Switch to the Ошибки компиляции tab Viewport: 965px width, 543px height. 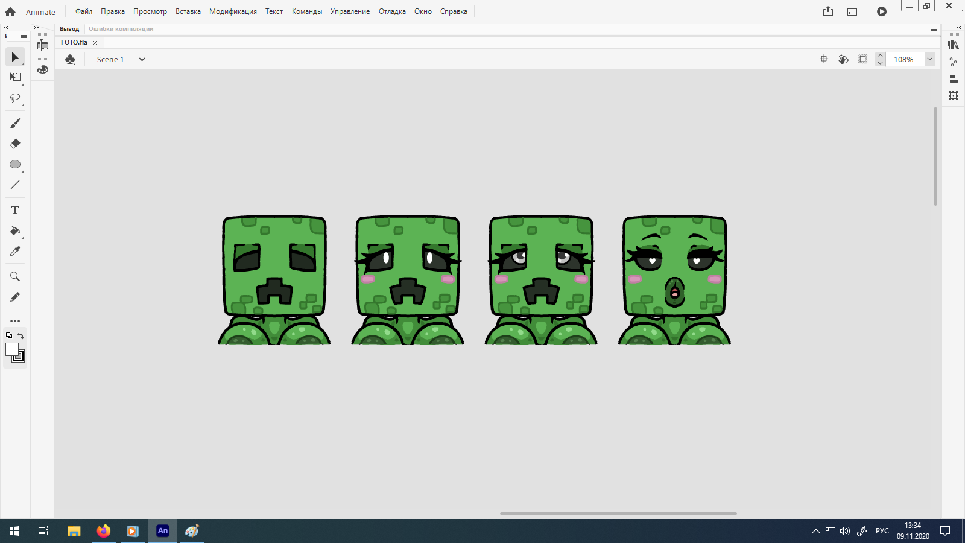tap(121, 29)
